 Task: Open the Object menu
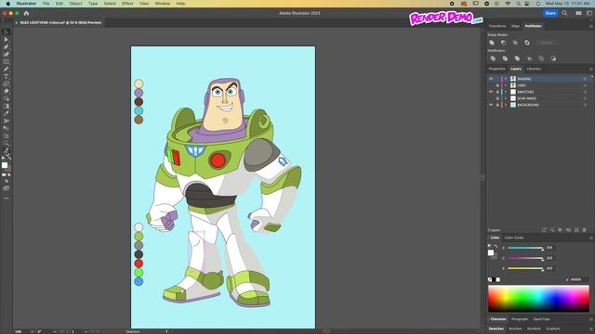(x=75, y=4)
